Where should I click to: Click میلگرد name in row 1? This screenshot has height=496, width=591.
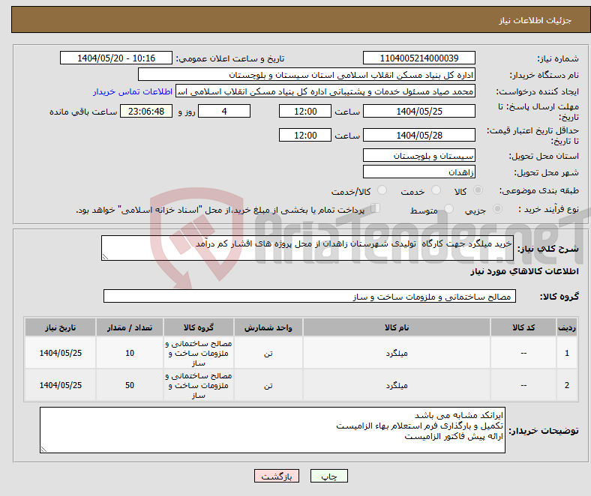[x=397, y=353]
